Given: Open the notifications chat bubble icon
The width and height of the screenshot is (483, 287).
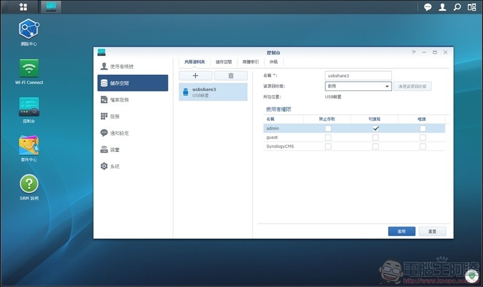Looking at the screenshot, I should click(427, 7).
